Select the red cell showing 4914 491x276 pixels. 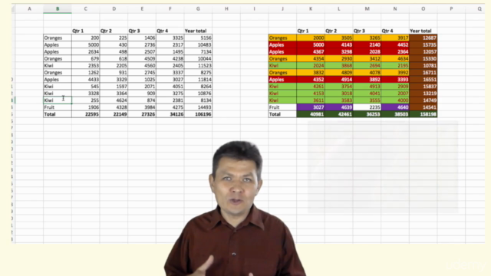(x=339, y=80)
